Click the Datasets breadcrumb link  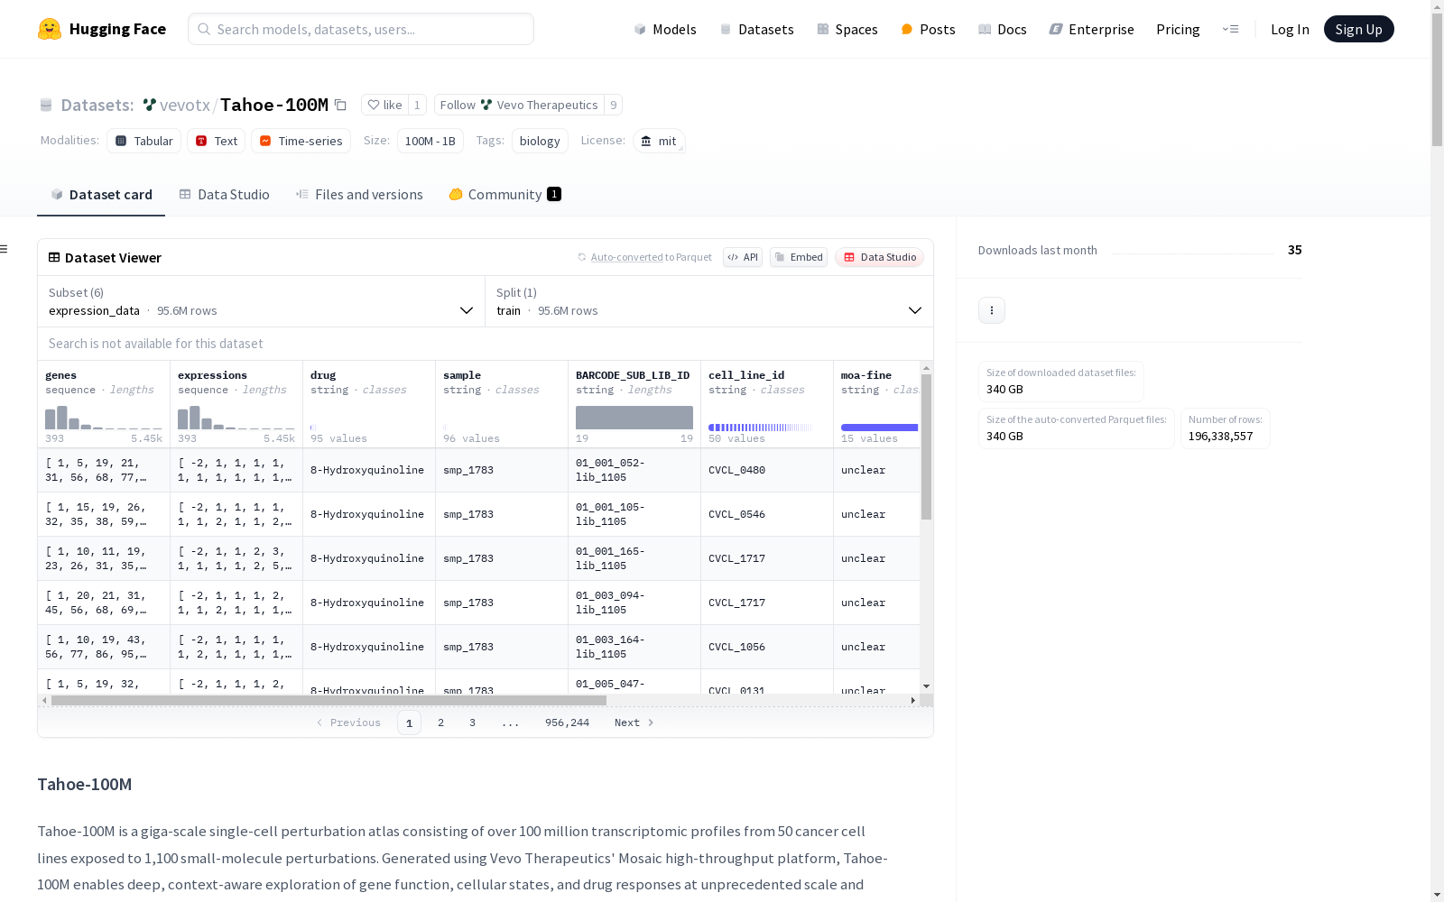(97, 105)
